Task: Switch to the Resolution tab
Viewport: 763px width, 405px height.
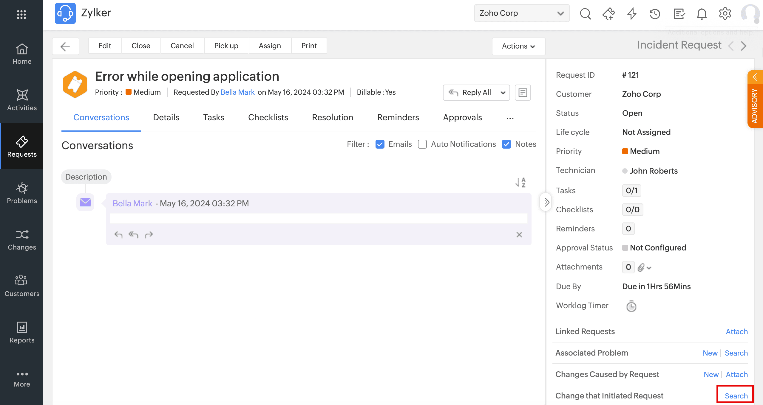Action: [x=332, y=117]
